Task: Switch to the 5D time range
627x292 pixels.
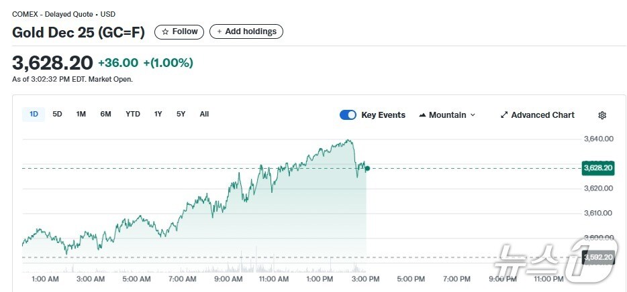Action: [58, 115]
